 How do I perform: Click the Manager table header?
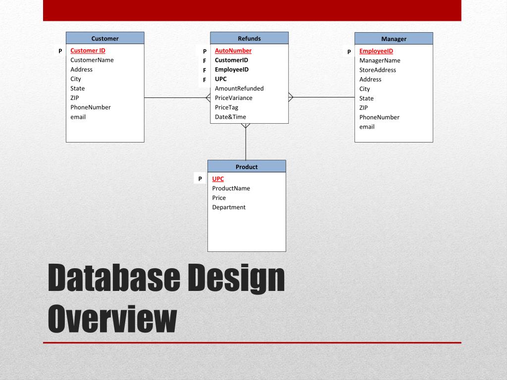click(394, 39)
